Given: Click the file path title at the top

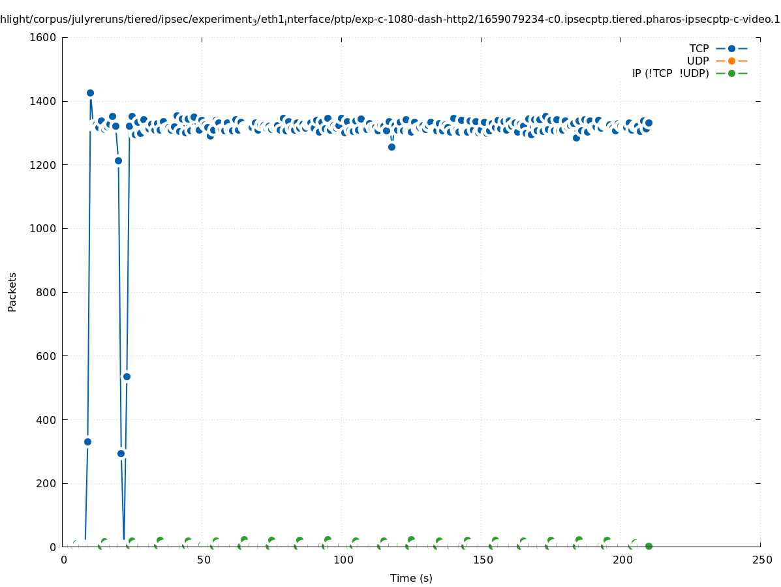Looking at the screenshot, I should [x=390, y=20].
